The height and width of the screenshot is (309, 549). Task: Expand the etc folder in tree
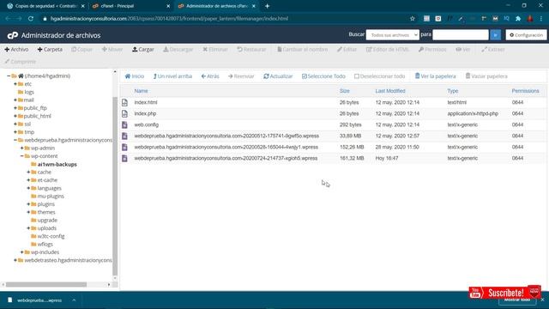click(15, 84)
